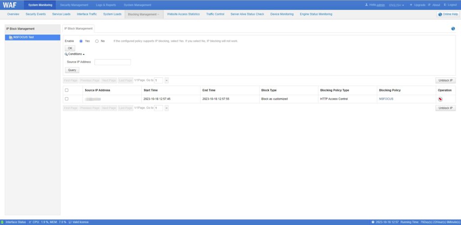
Task: Click the About link text
Action: pyautogui.click(x=436, y=5)
